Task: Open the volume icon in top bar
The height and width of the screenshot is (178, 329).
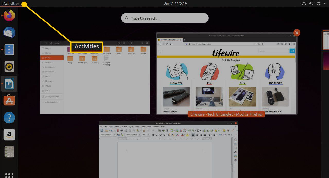Action: pos(311,3)
